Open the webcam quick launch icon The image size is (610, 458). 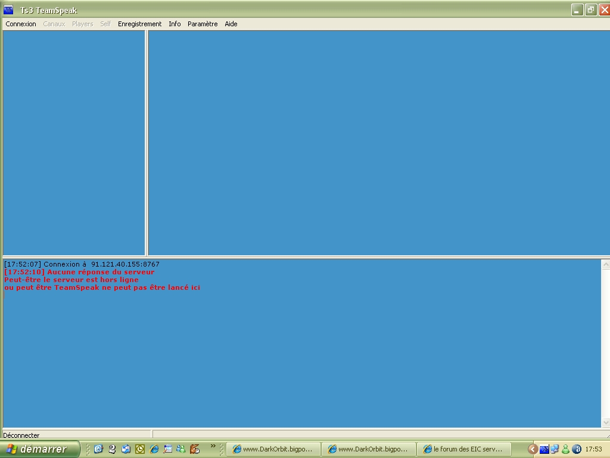click(113, 449)
